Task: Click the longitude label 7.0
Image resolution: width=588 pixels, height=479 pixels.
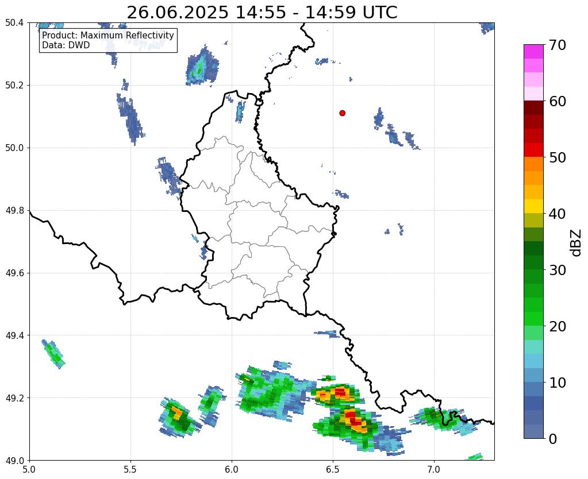Action: point(434,470)
